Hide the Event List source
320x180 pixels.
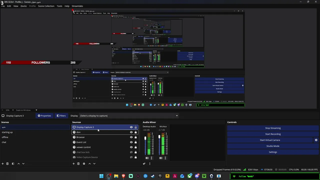[131, 142]
